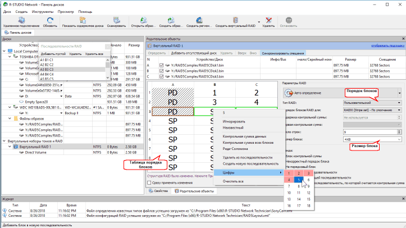Collapse the Virtual RAID 1 node
The width and height of the screenshot is (406, 228).
pos(10,147)
